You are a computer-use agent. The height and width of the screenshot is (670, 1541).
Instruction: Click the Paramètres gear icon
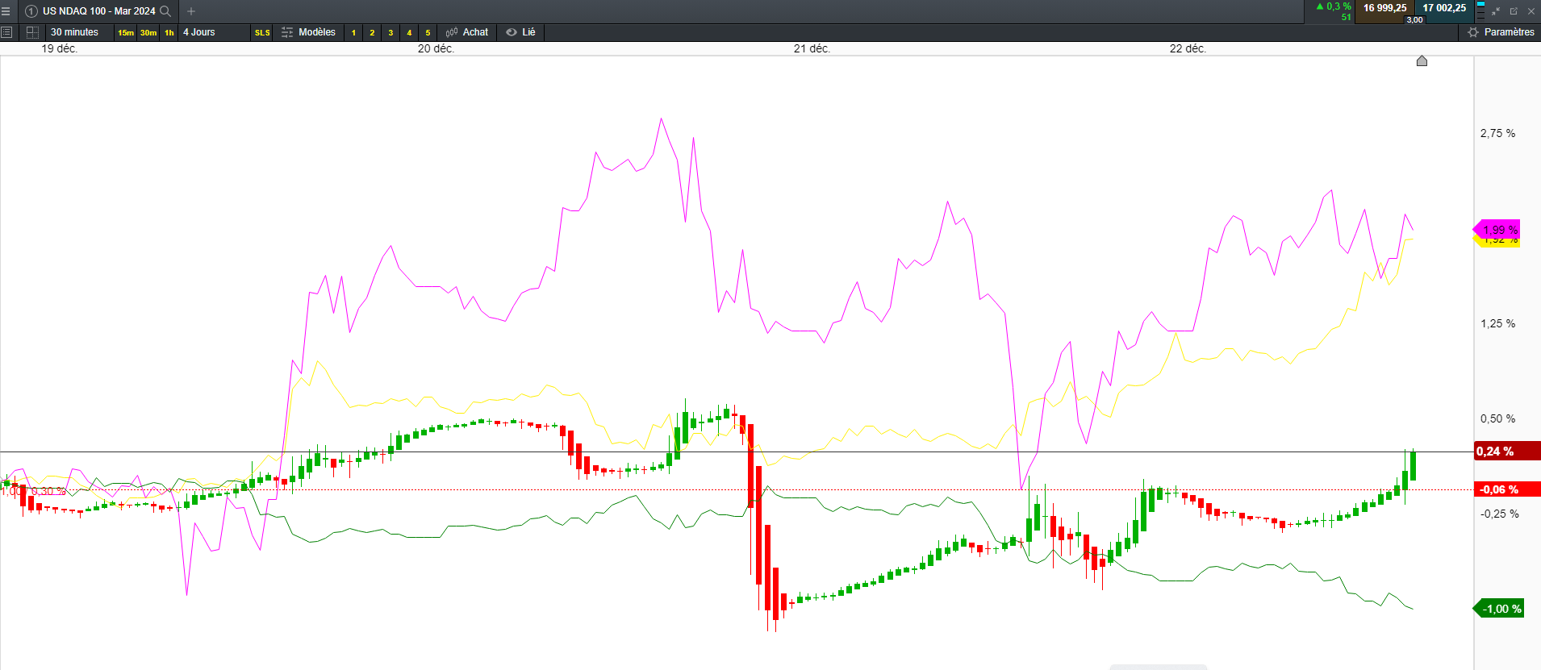[1473, 32]
